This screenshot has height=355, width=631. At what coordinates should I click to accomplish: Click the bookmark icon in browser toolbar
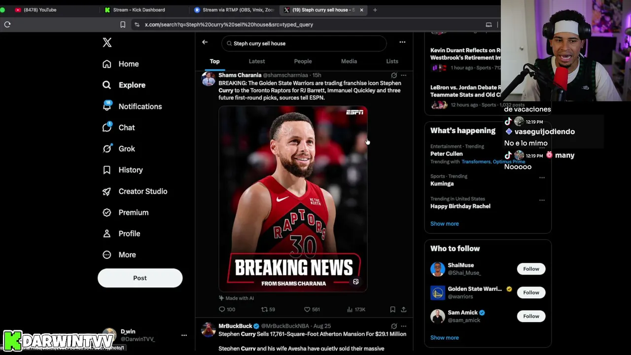pyautogui.click(x=123, y=25)
